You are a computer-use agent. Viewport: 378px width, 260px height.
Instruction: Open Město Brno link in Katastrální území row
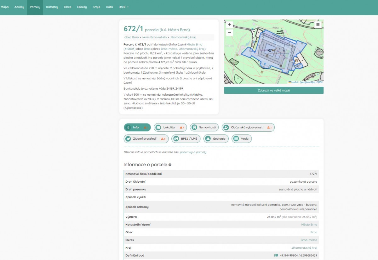(309, 224)
